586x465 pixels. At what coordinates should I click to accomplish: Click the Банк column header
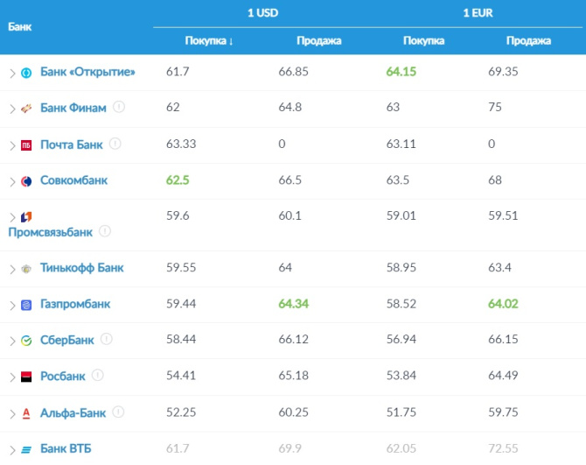click(20, 26)
